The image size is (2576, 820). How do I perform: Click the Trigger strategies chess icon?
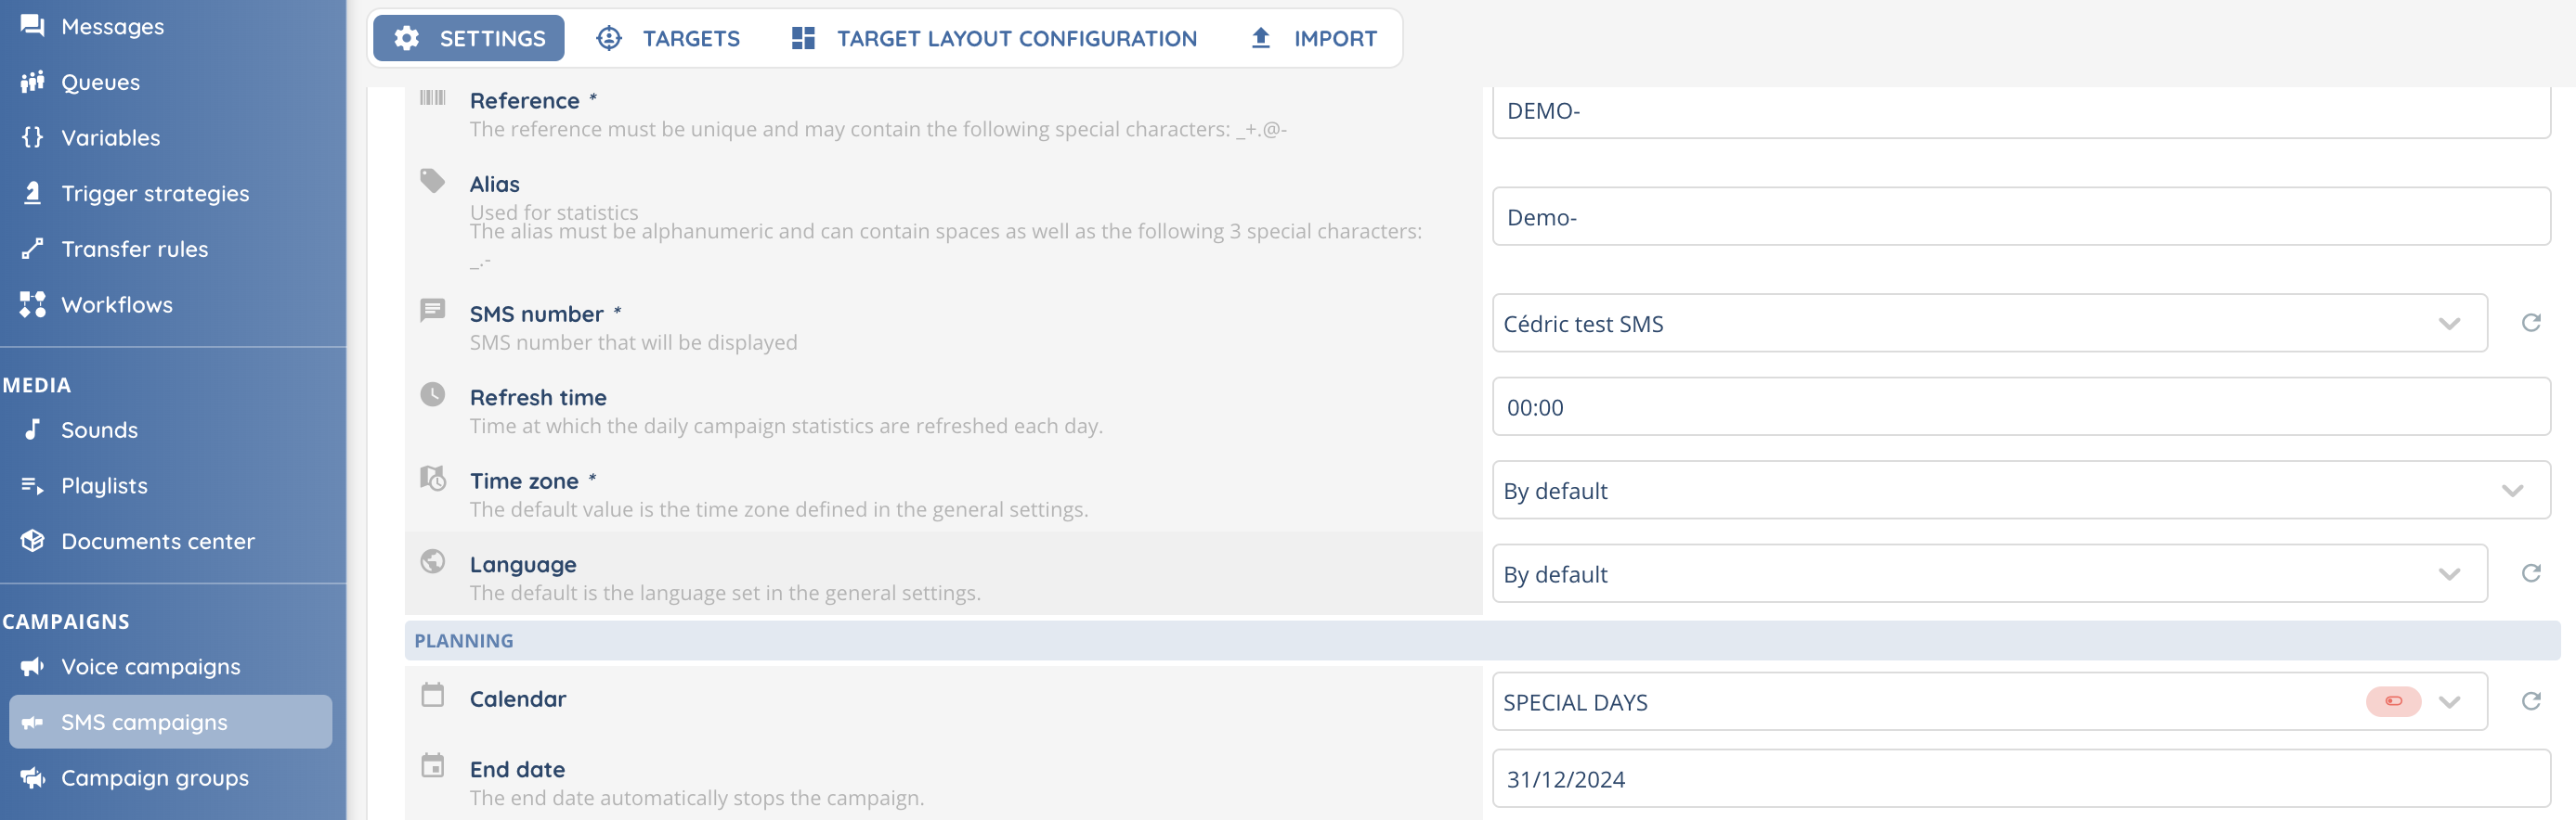coord(32,193)
